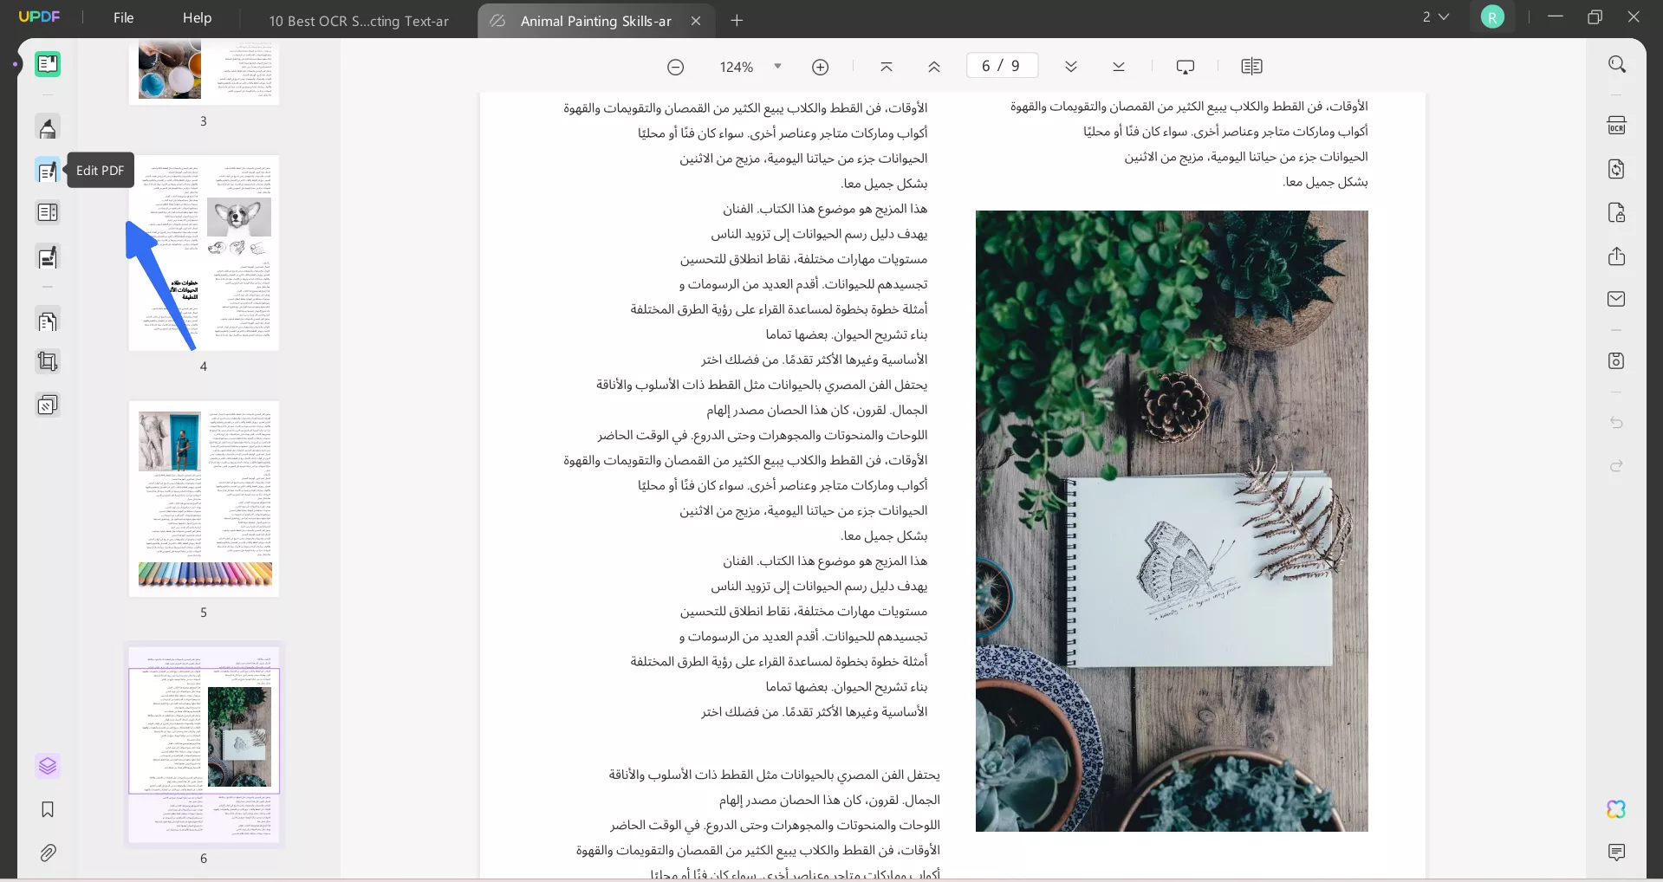Select page 5 thumbnail

204,500
